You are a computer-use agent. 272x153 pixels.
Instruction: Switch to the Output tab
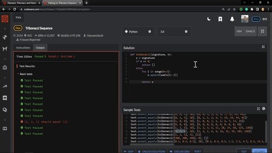tap(40, 48)
